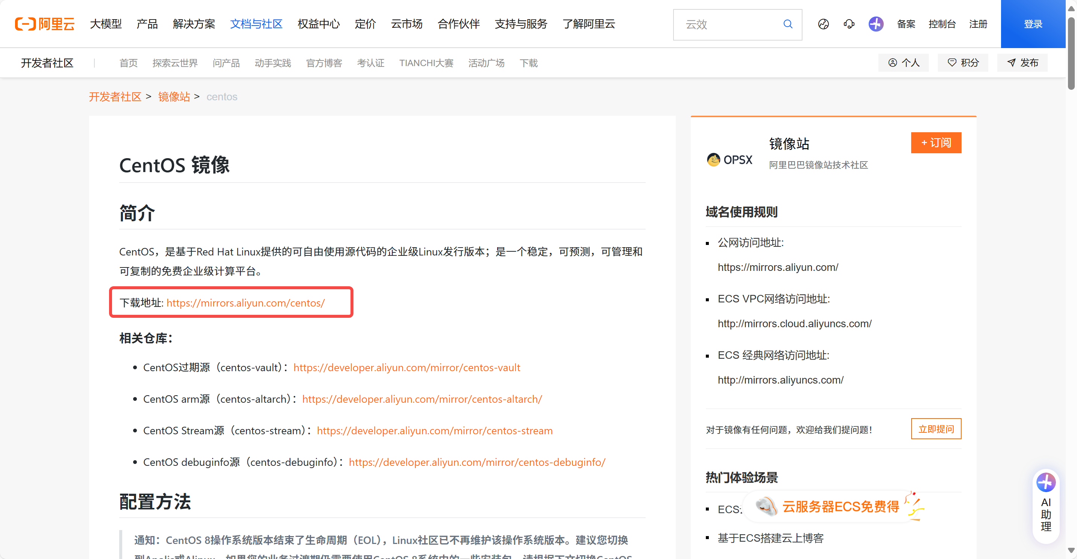The width and height of the screenshot is (1077, 559).
Task: Click the purple AI assistant icon in header
Action: point(875,24)
